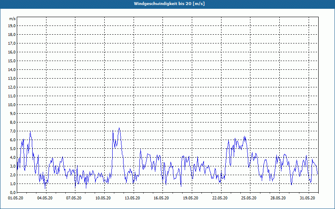The height and width of the screenshot is (209, 335).
Task: Click the date label 10.05.20
Action: [103, 198]
